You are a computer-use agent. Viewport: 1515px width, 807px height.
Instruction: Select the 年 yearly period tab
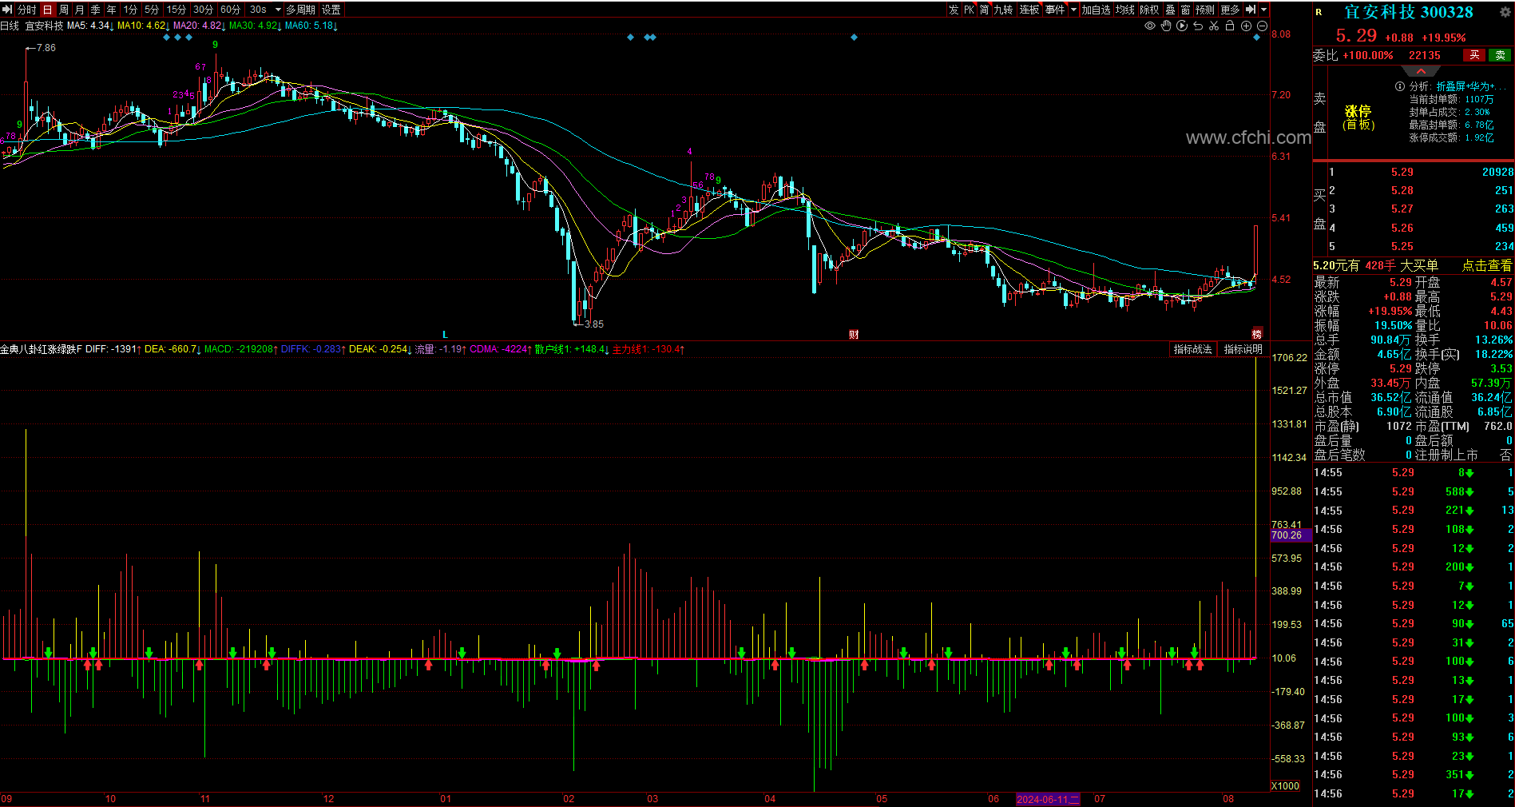coord(111,10)
